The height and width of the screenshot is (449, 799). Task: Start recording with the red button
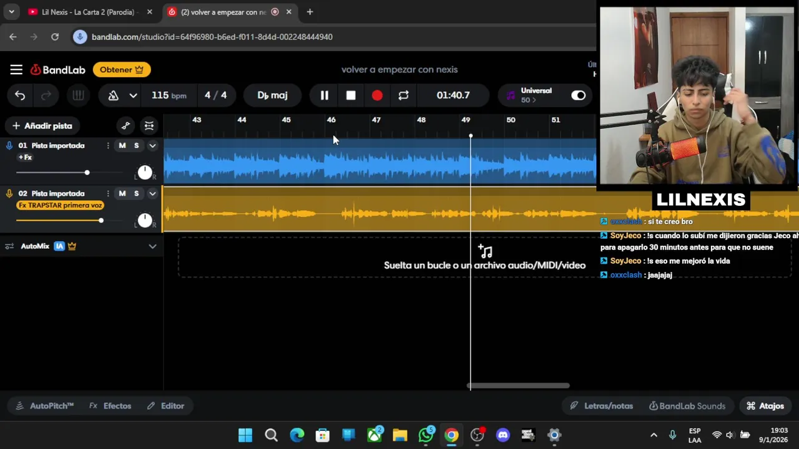377,95
